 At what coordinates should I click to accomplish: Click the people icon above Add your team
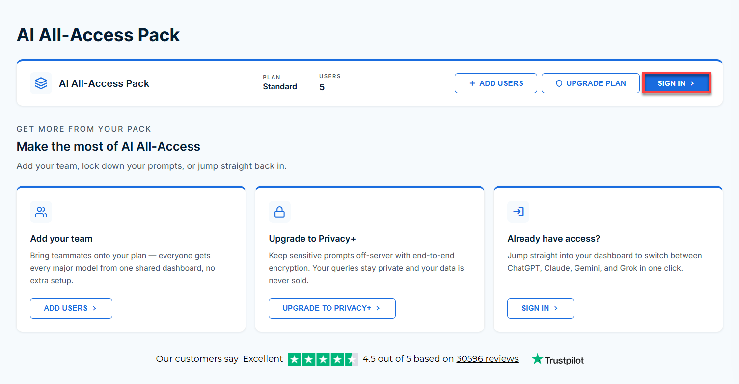click(x=41, y=212)
